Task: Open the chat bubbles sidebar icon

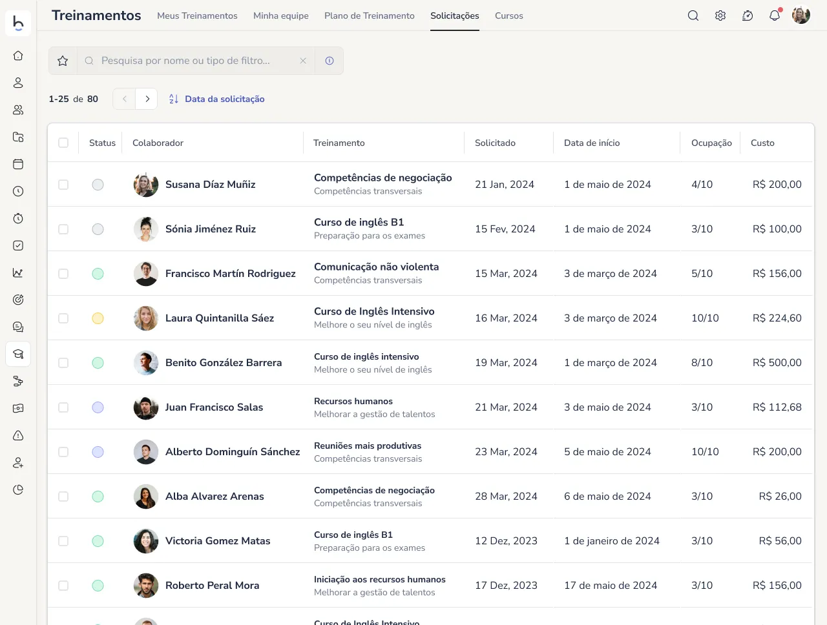Action: 18,327
